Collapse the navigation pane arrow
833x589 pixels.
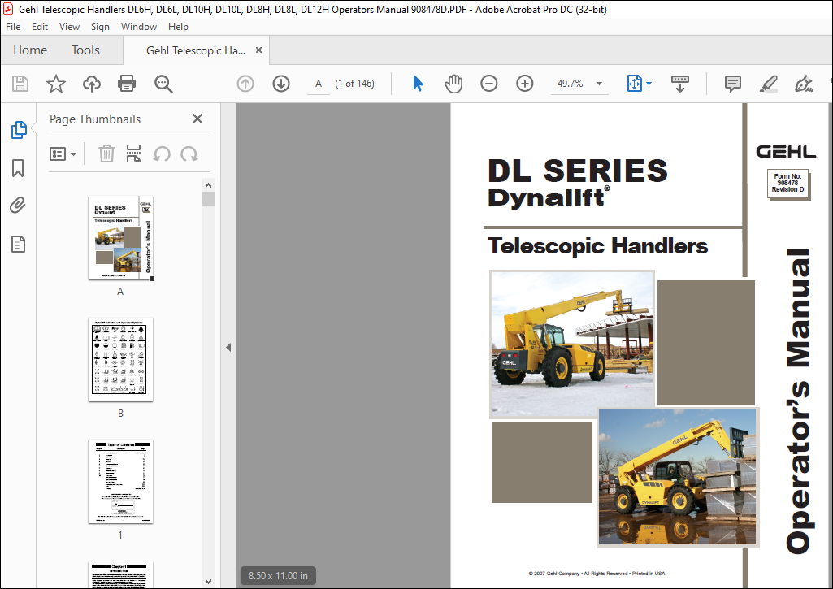coord(228,348)
